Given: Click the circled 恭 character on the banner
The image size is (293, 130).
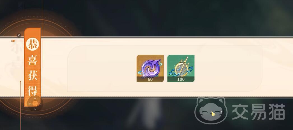Looking at the screenshot, I should (x=32, y=44).
